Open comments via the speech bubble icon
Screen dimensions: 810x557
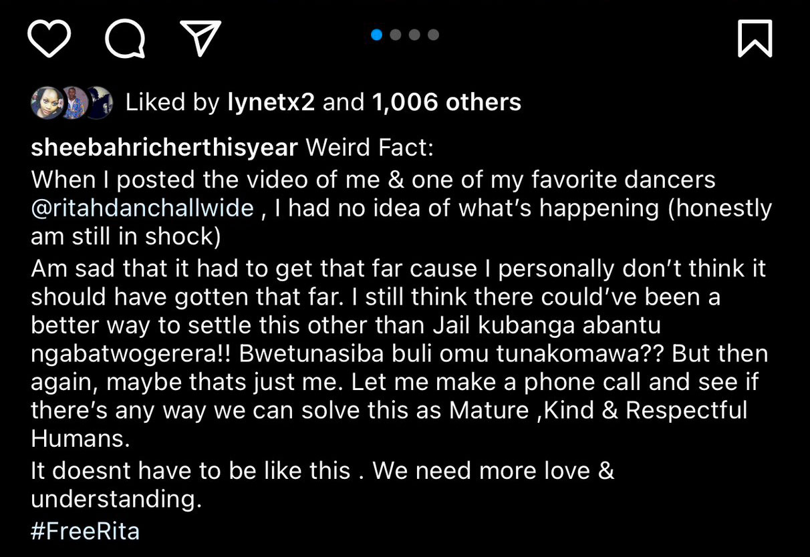click(125, 38)
